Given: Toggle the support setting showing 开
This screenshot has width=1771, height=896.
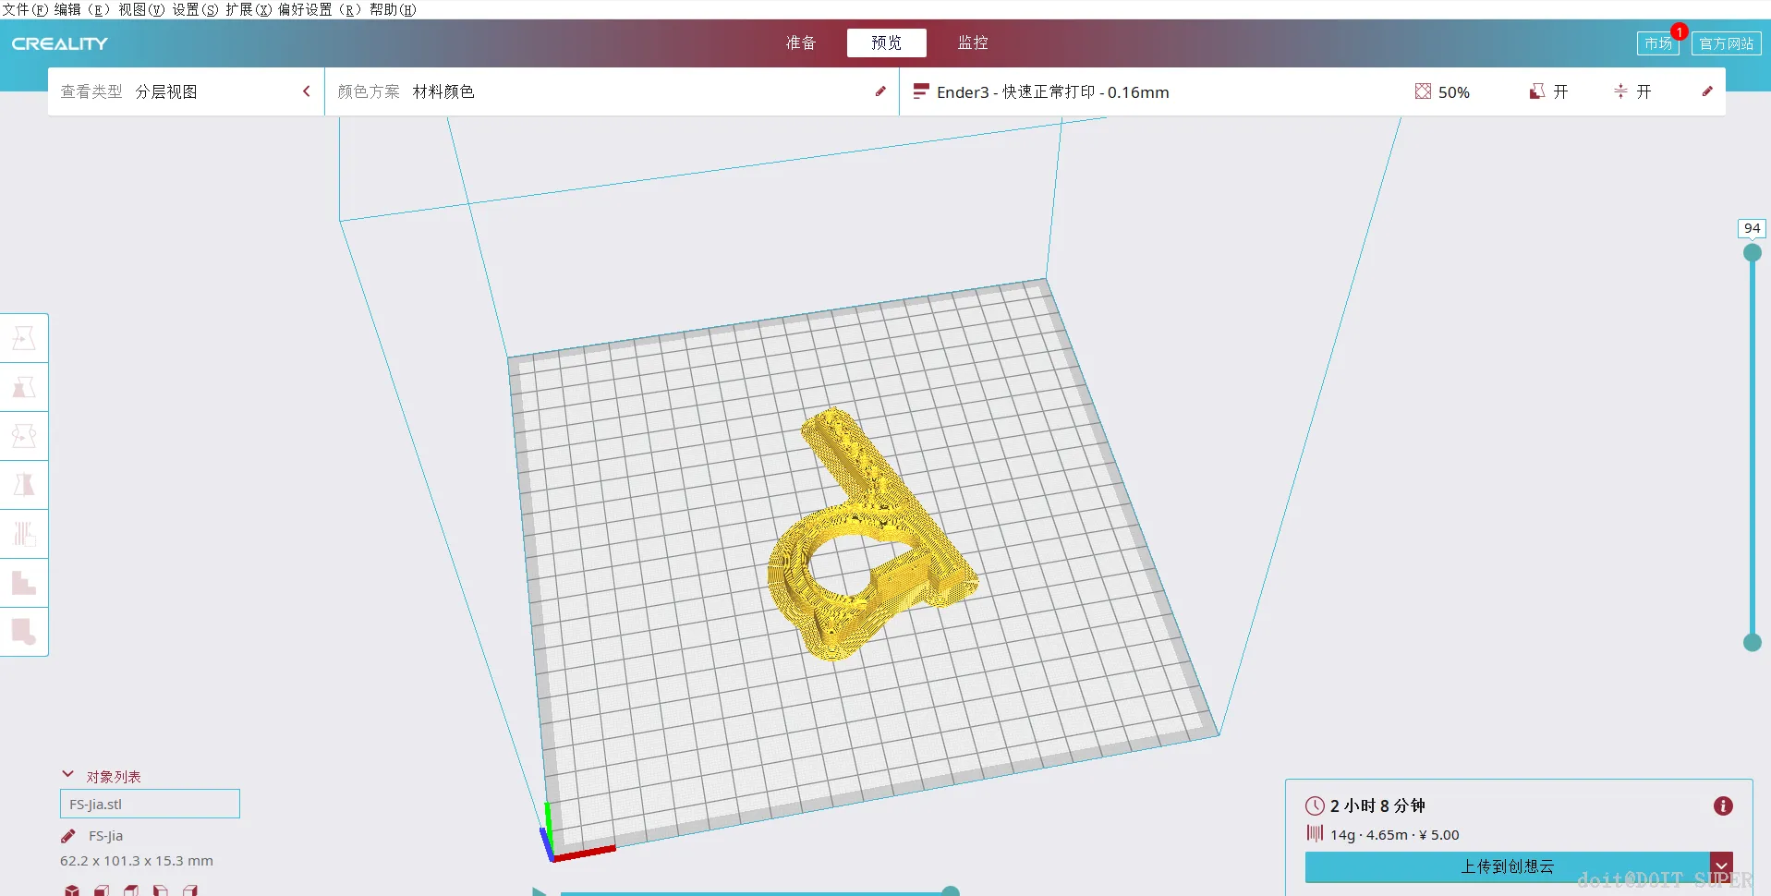Looking at the screenshot, I should pos(1549,91).
